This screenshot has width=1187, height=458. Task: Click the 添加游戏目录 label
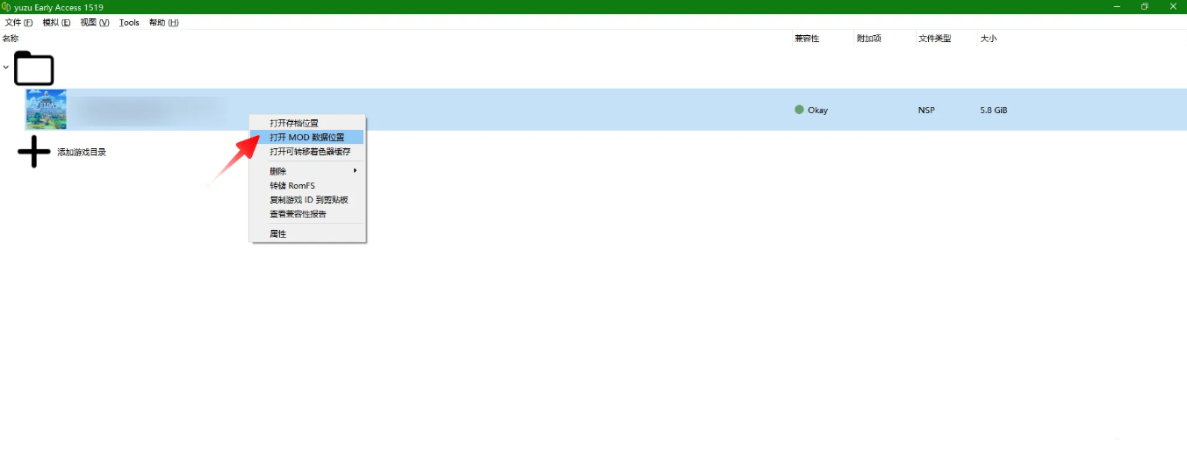click(82, 152)
